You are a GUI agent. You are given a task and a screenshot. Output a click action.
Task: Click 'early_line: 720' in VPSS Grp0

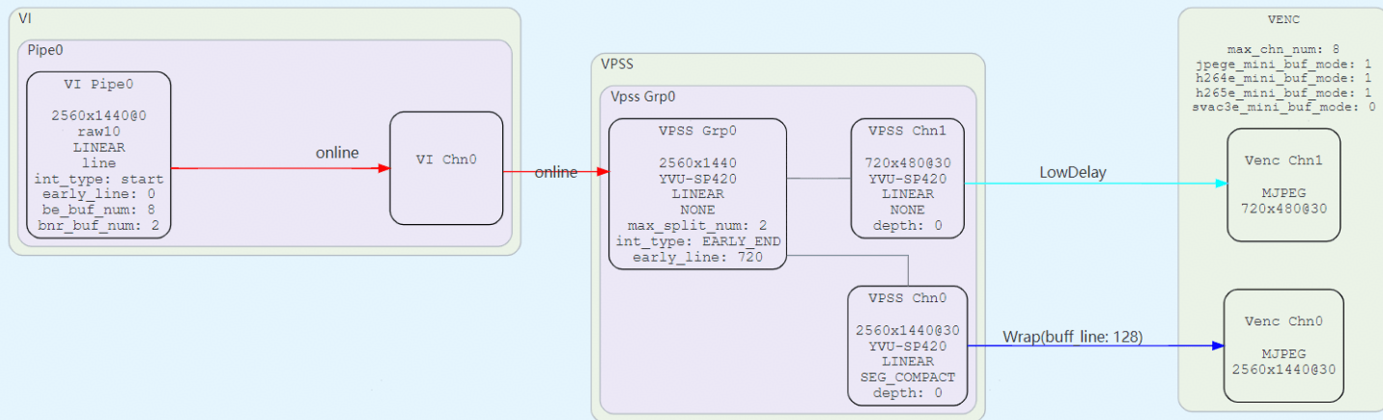tap(697, 257)
